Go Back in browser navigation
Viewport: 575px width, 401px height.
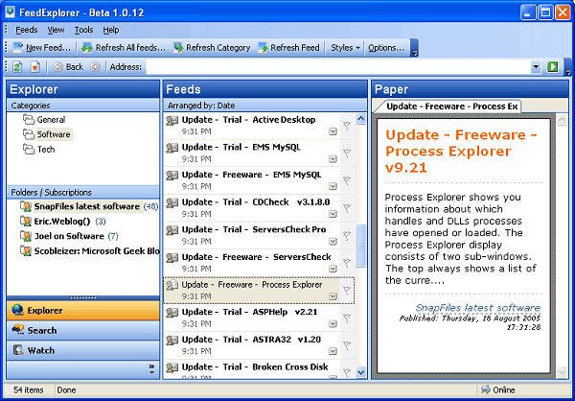68,67
